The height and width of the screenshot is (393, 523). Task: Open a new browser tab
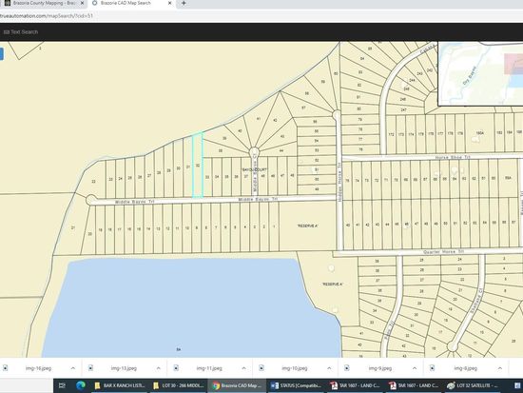point(184,4)
